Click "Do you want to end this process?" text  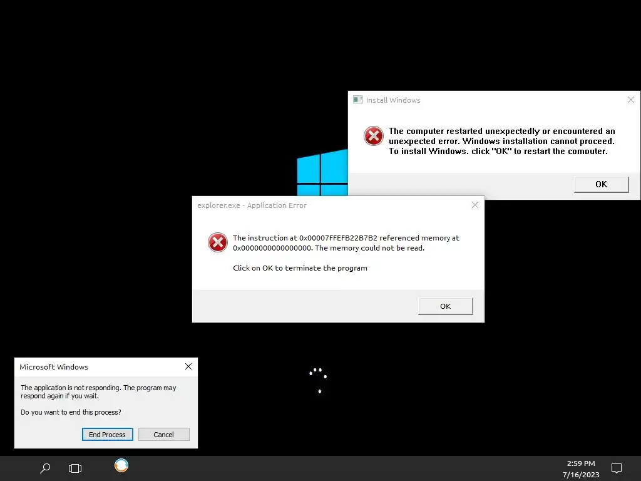coord(71,412)
